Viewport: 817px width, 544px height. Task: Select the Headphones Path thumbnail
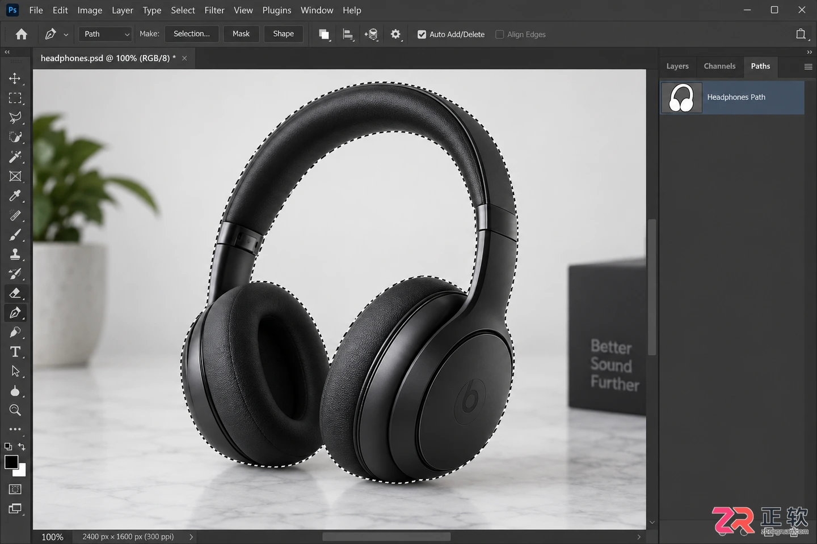click(682, 97)
